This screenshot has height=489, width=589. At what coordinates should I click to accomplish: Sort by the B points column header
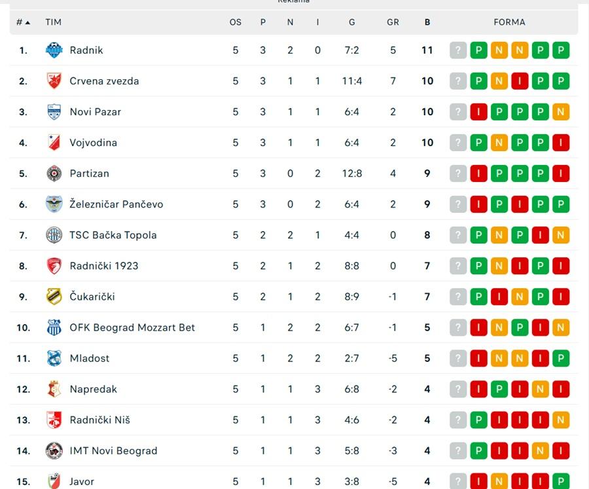[x=427, y=22]
